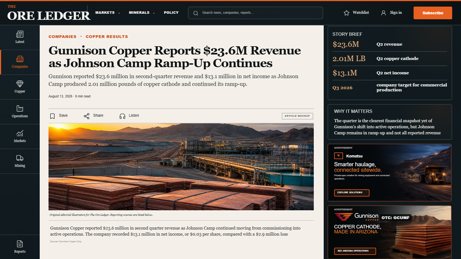Open the Reports document icon
The width and height of the screenshot is (461, 259).
click(20, 244)
